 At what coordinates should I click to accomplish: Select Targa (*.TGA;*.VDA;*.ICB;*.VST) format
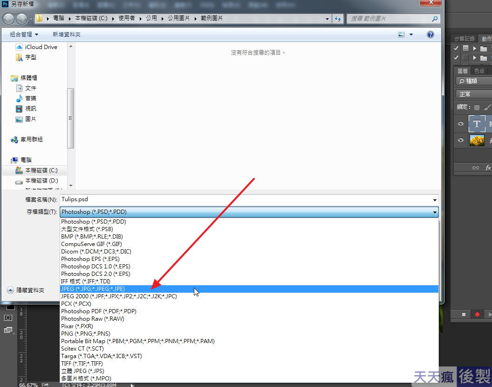point(249,356)
